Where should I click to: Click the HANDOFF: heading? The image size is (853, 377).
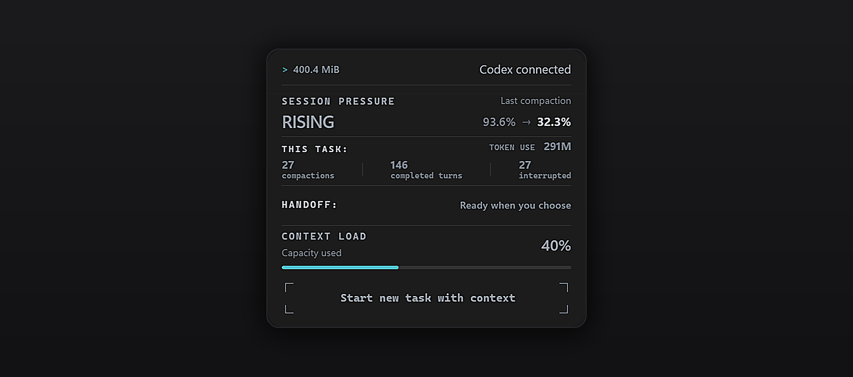[x=309, y=205]
